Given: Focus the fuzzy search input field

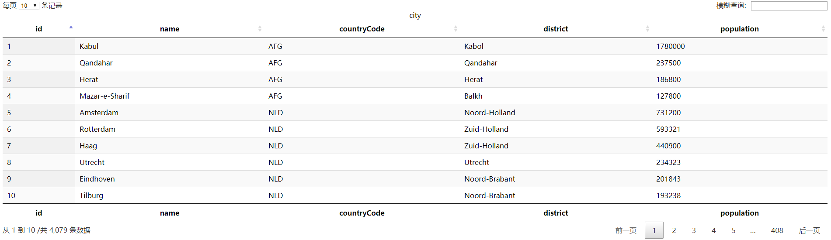Looking at the screenshot, I should [x=789, y=6].
